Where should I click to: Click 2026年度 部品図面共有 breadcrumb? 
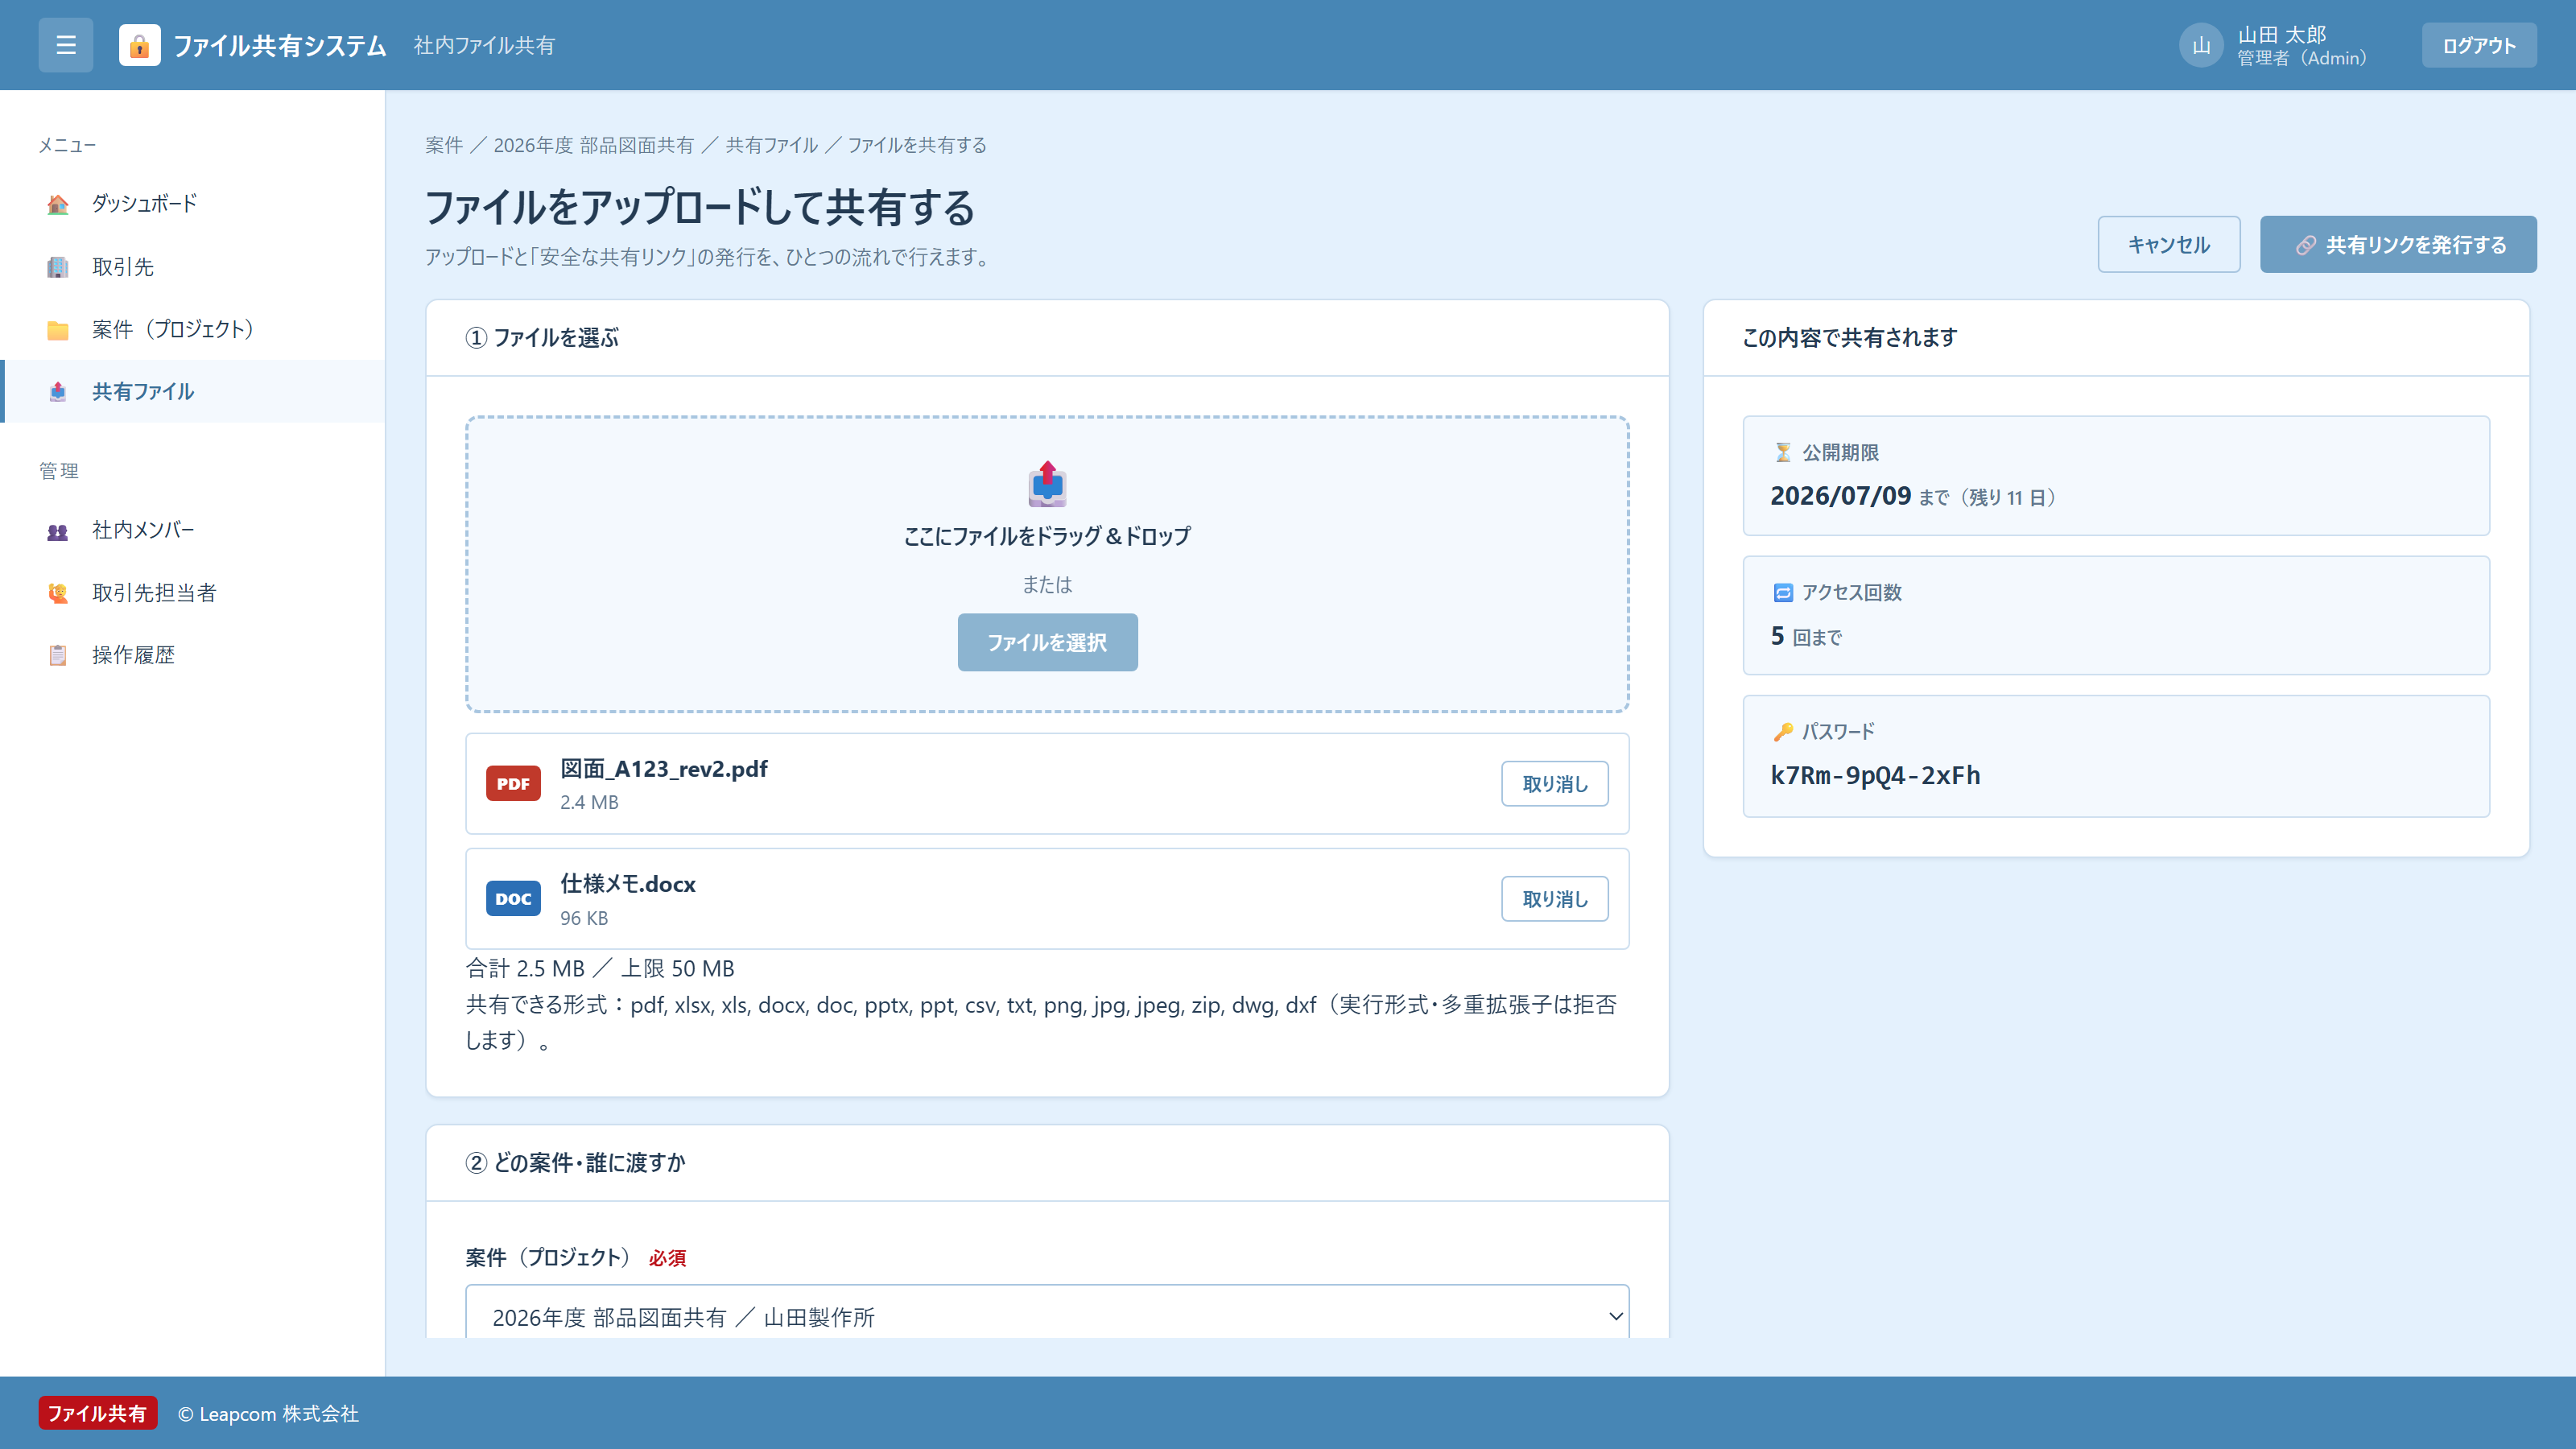593,146
